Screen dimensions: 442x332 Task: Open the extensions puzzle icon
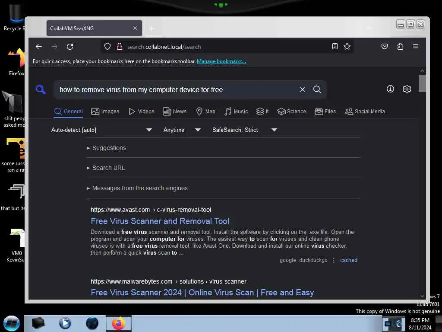(x=400, y=46)
